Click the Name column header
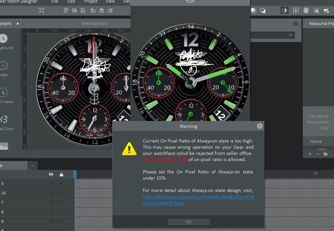 point(316,141)
